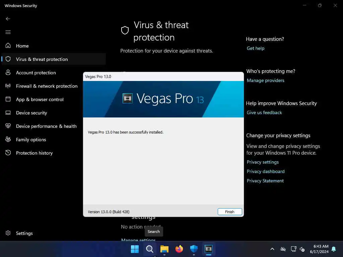Click the Device security laptop icon
The width and height of the screenshot is (343, 257).
click(8, 112)
